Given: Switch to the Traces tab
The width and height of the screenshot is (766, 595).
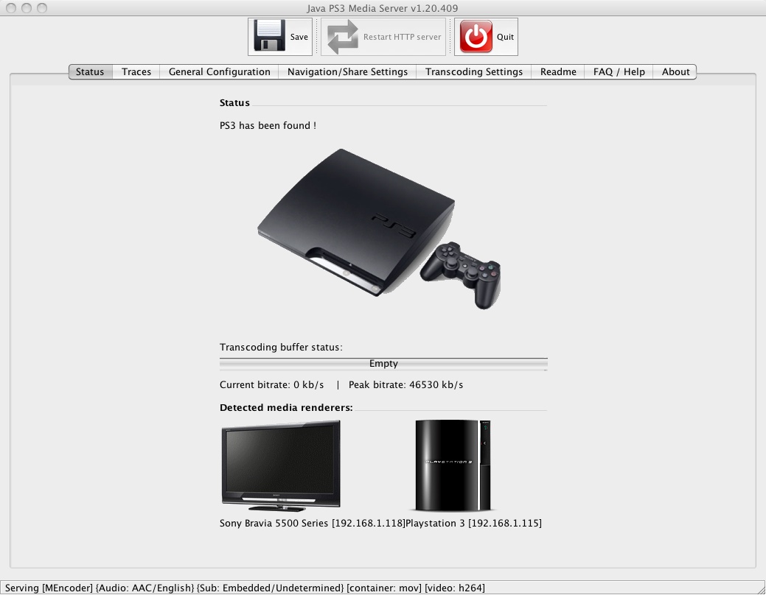Looking at the screenshot, I should [136, 71].
